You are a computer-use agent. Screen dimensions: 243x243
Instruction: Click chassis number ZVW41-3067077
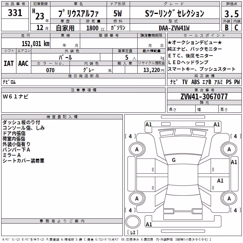(x=204, y=97)
